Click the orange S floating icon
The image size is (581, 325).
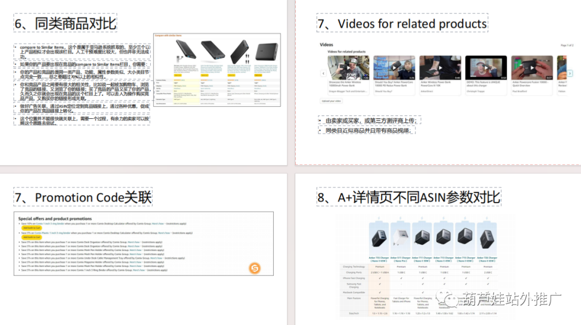pos(254,268)
